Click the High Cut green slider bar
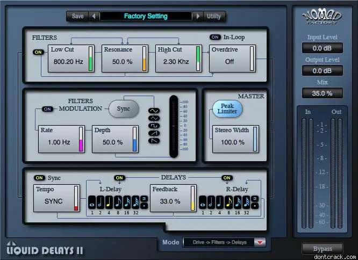This screenshot has width=358, height=260. [198, 59]
